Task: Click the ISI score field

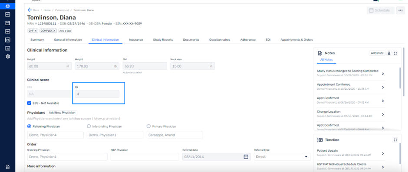Action: (x=97, y=94)
